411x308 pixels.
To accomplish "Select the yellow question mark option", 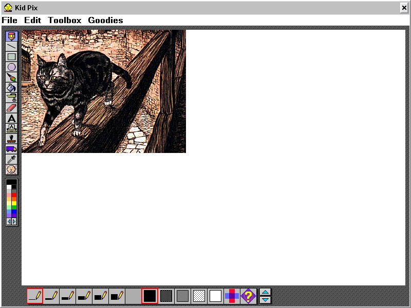I will (248, 296).
